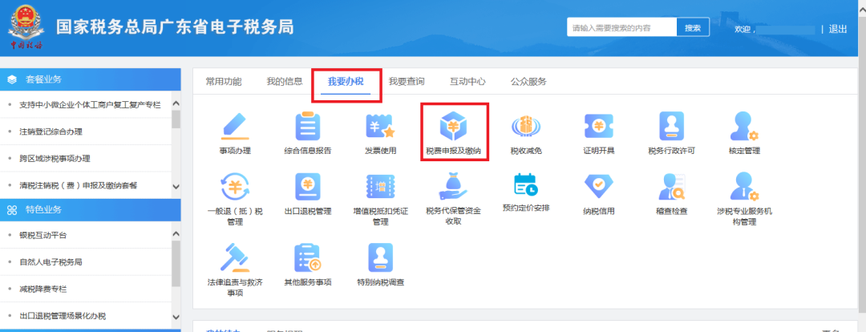Select the 我要办税 tab
This screenshot has height=332, width=866.
tap(346, 82)
